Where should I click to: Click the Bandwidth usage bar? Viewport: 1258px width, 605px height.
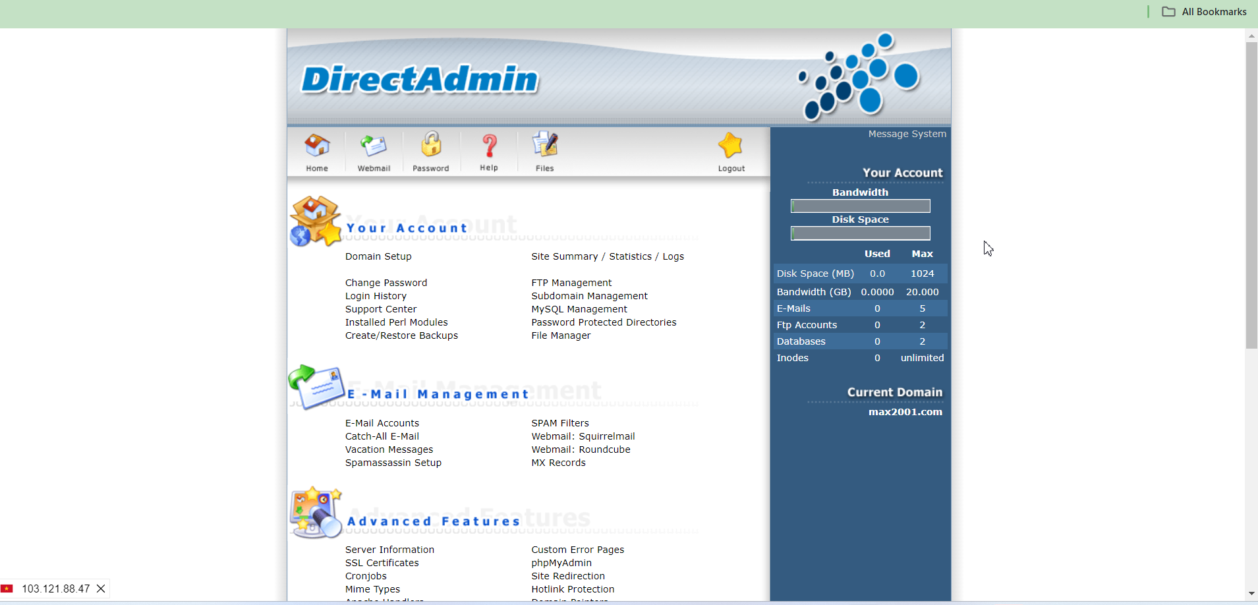[861, 206]
